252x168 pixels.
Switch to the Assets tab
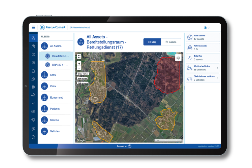pyautogui.click(x=171, y=42)
